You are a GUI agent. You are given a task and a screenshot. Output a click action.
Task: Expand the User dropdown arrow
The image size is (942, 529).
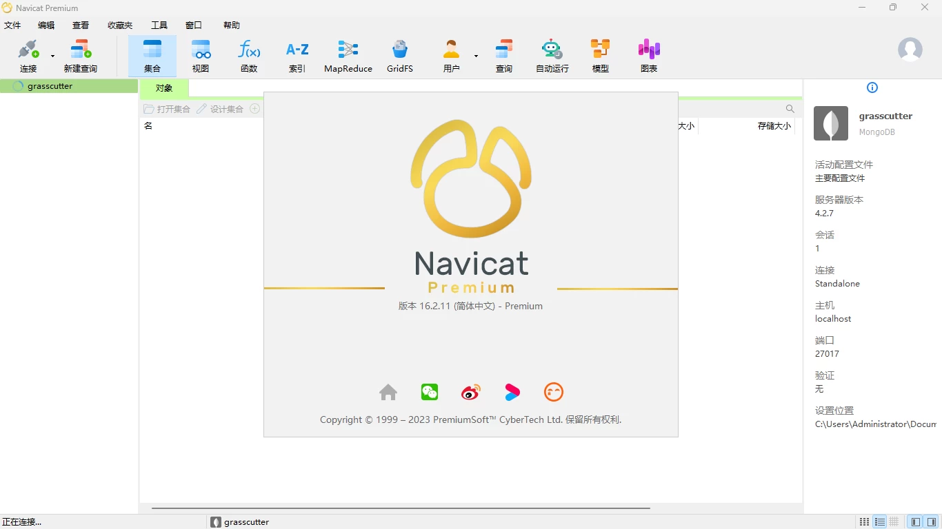[476, 56]
